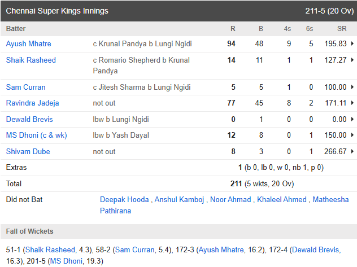Expand Sam Curran row details arrow
The width and height of the screenshot is (357, 267).
click(352, 87)
